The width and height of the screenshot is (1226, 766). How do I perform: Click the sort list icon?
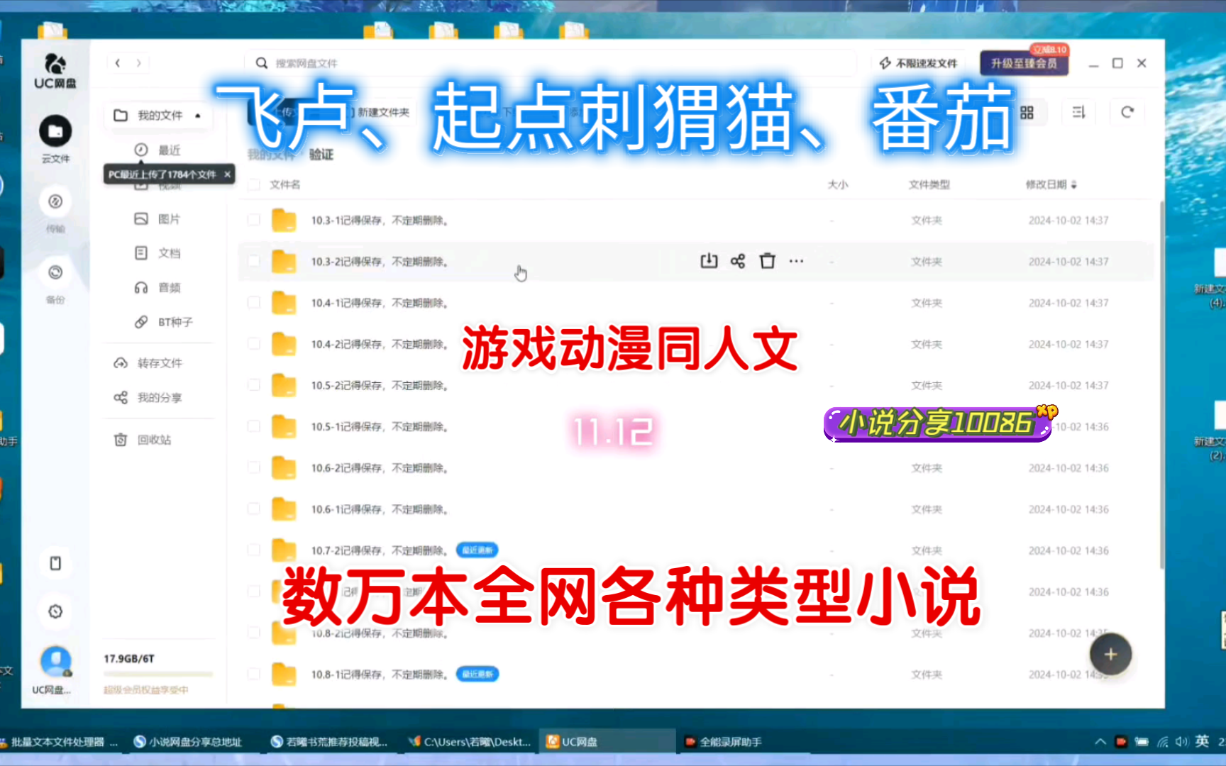[x=1079, y=113]
